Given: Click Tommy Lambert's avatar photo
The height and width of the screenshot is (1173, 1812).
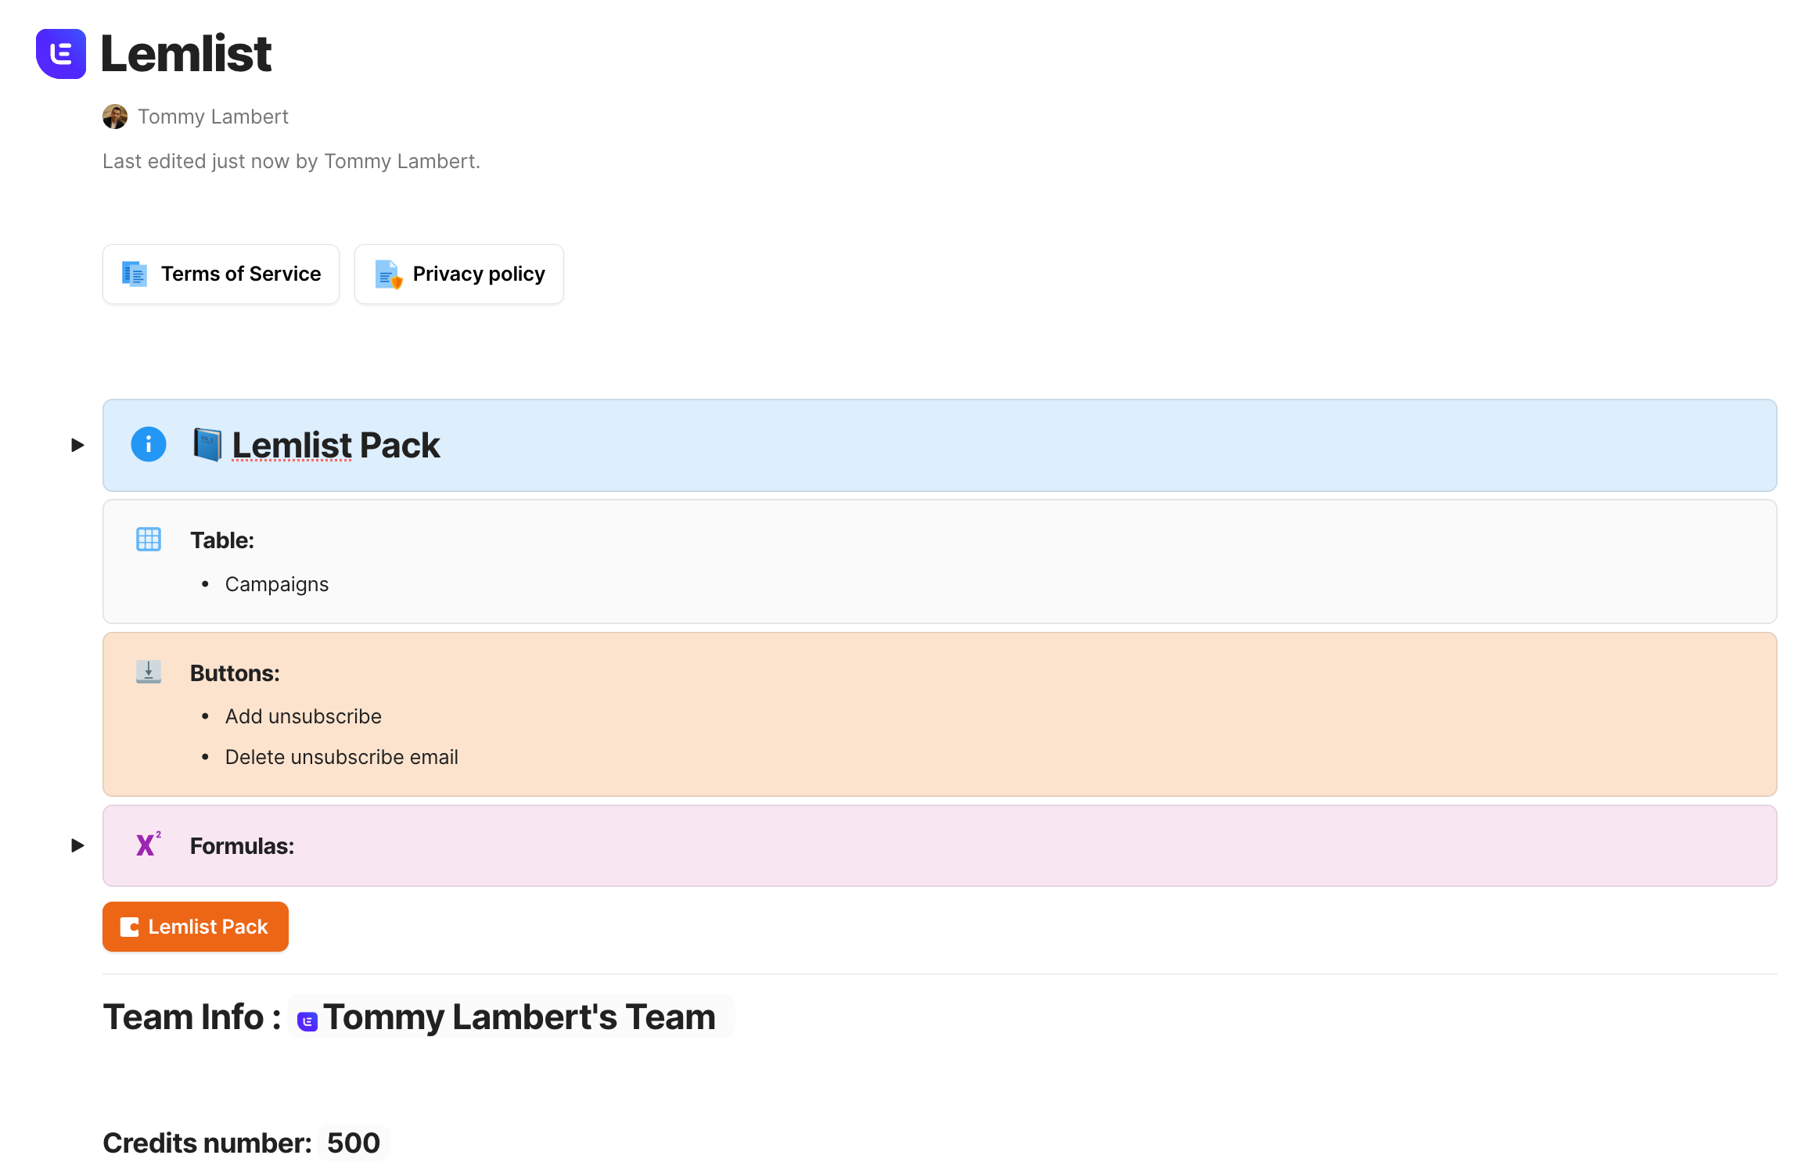Looking at the screenshot, I should (x=115, y=117).
